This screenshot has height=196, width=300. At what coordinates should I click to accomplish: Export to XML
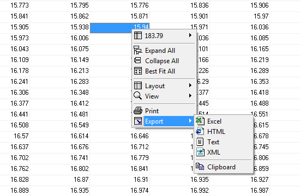(x=224, y=152)
